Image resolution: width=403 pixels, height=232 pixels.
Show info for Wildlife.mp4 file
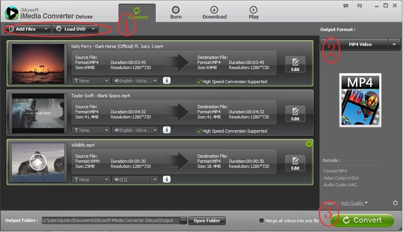(x=167, y=179)
